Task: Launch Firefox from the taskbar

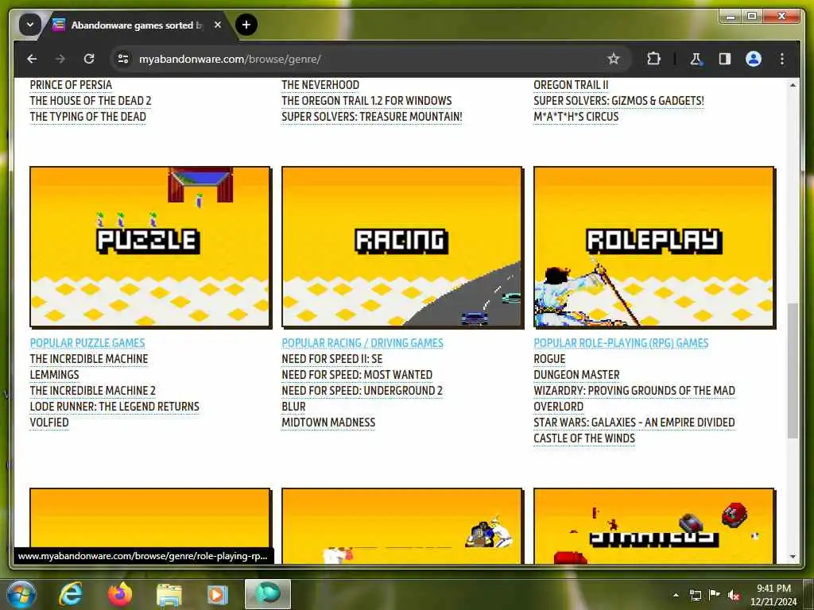Action: tap(120, 594)
